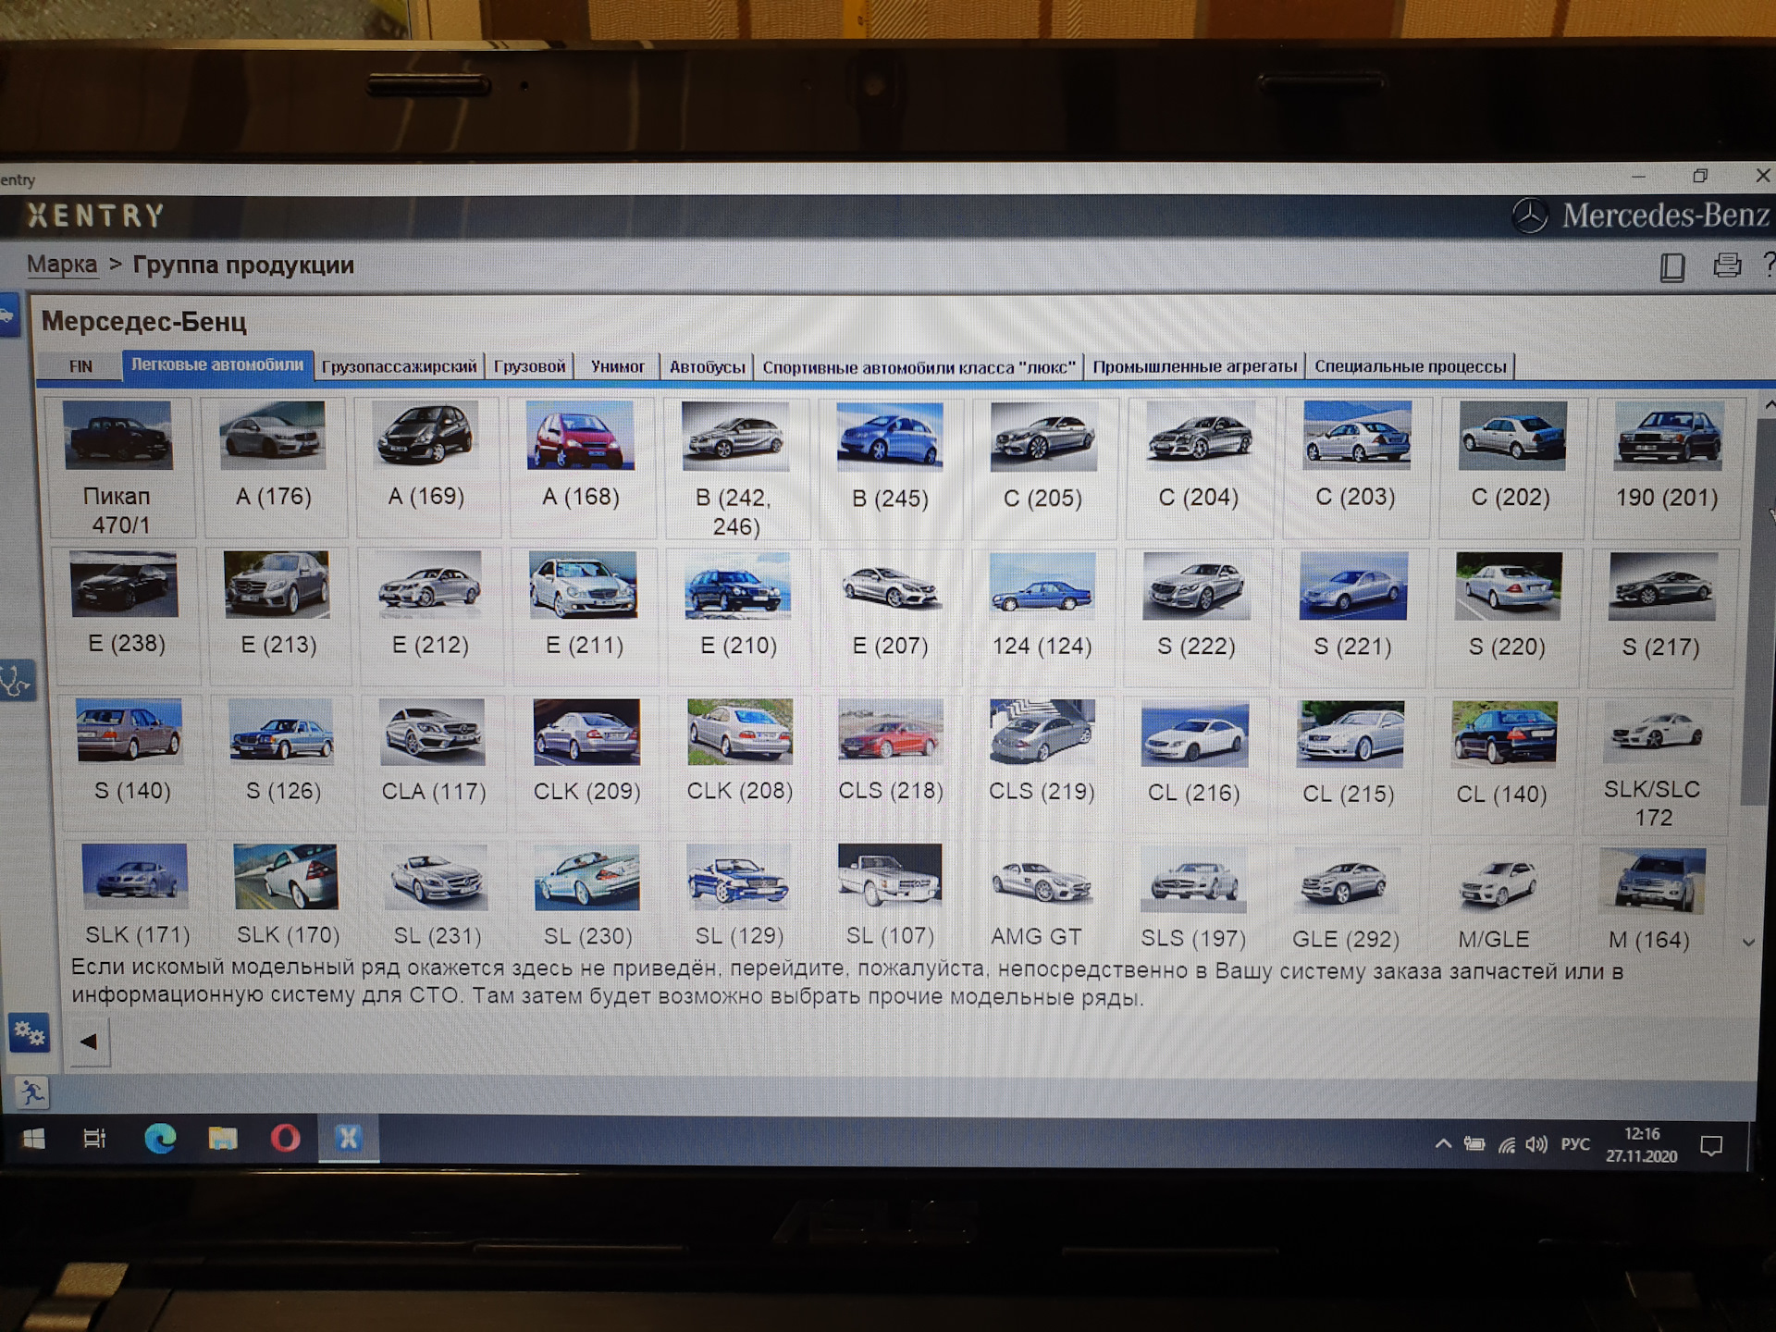Switch to the Автобусы tab

[708, 367]
